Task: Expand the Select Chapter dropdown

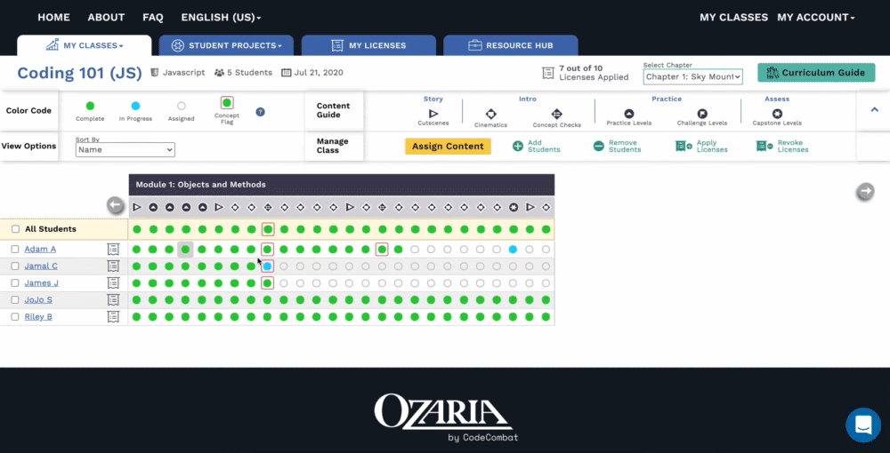Action: pyautogui.click(x=692, y=77)
